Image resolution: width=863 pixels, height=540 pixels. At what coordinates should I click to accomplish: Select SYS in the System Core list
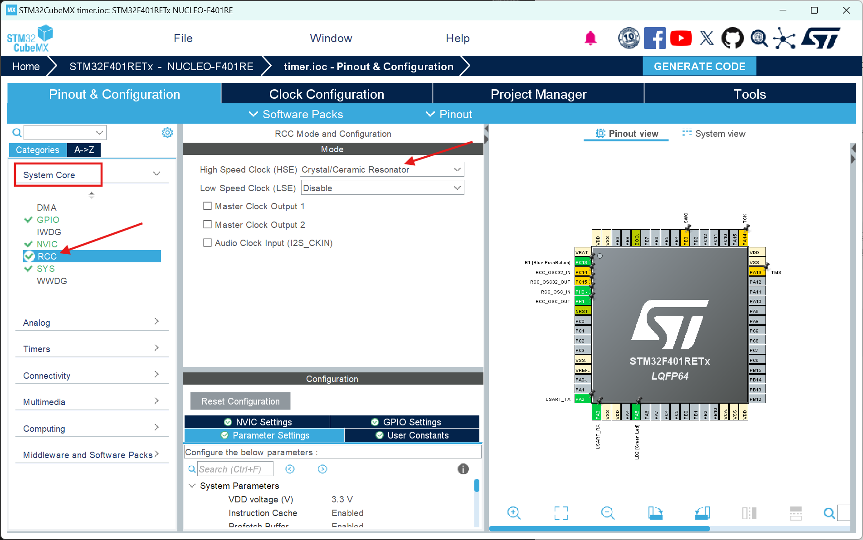[46, 269]
